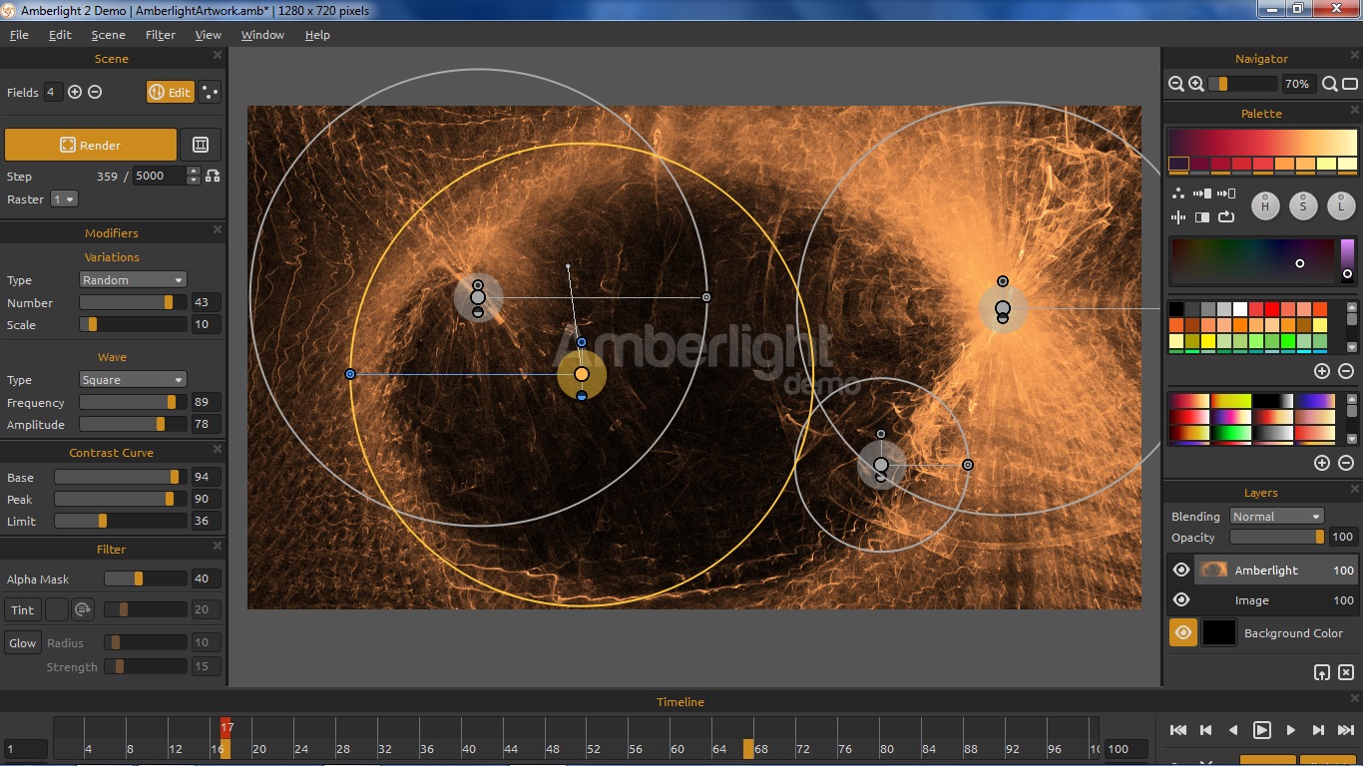Increase step limit with up arrow

(193, 171)
